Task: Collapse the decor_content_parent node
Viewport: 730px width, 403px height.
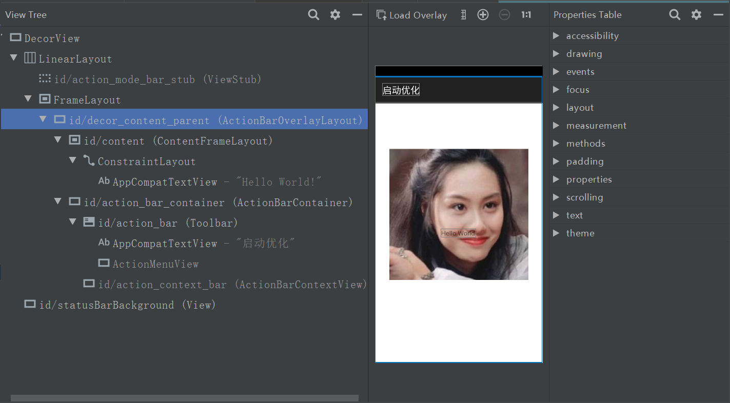Action: (44, 119)
